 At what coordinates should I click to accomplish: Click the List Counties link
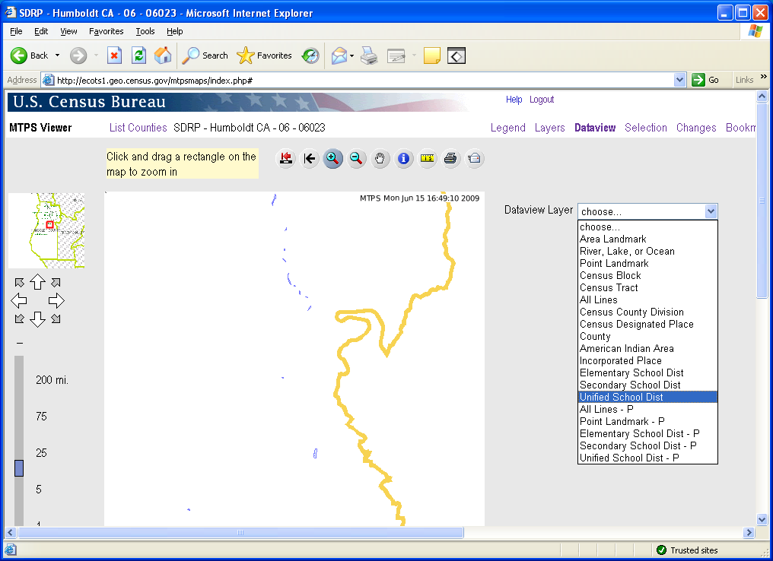(x=138, y=128)
